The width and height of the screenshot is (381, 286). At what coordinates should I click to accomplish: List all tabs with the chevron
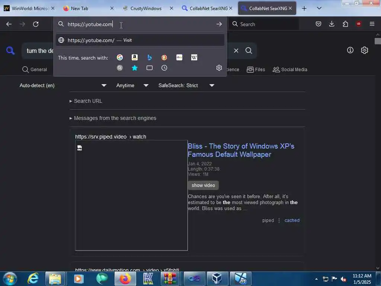319,8
